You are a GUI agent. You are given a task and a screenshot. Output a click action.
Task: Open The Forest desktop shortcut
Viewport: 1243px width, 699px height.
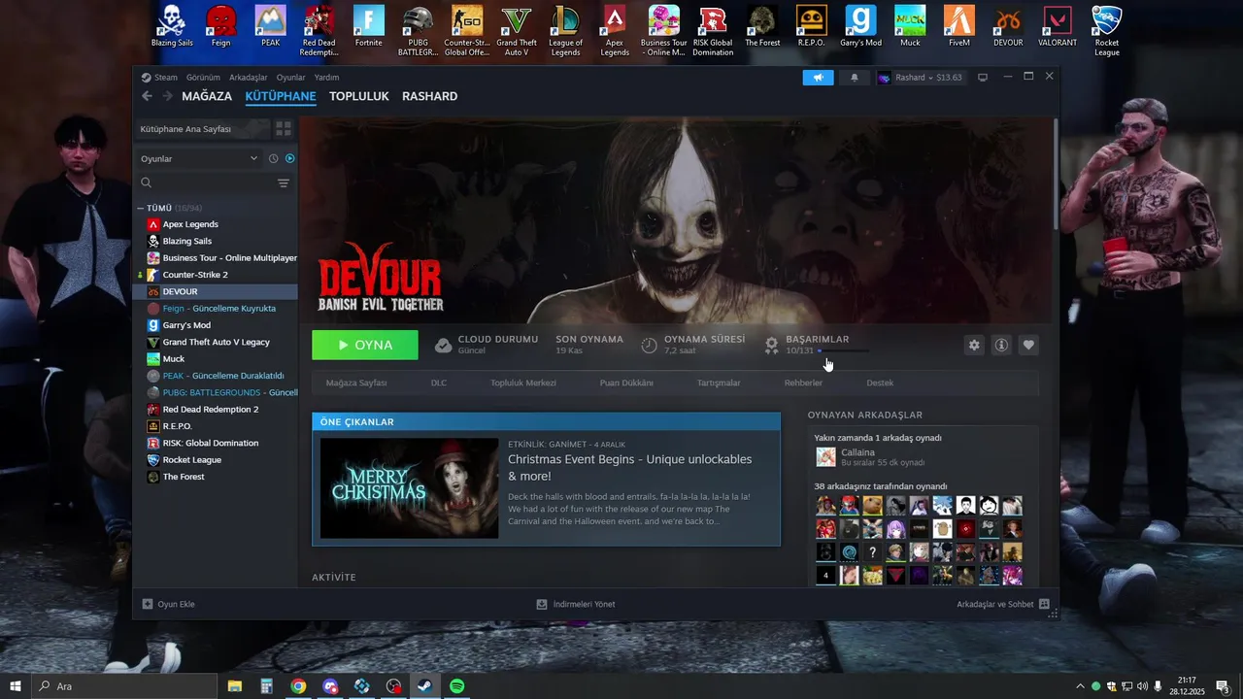(762, 27)
